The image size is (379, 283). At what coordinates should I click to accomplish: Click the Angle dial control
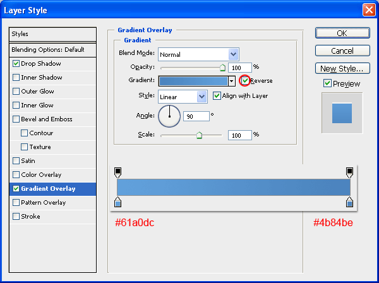169,116
